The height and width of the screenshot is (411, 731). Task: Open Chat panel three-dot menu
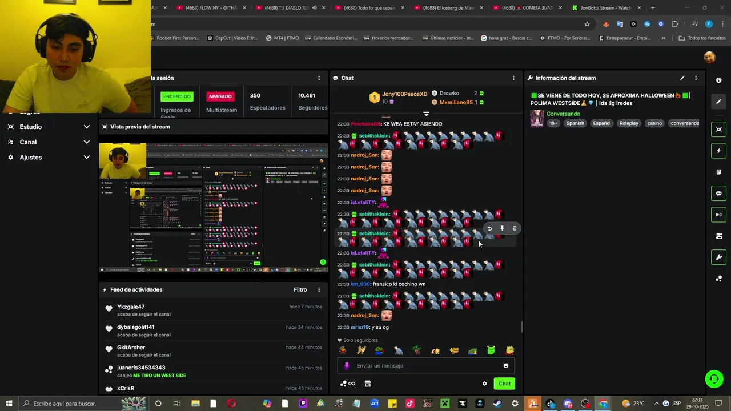coord(513,78)
